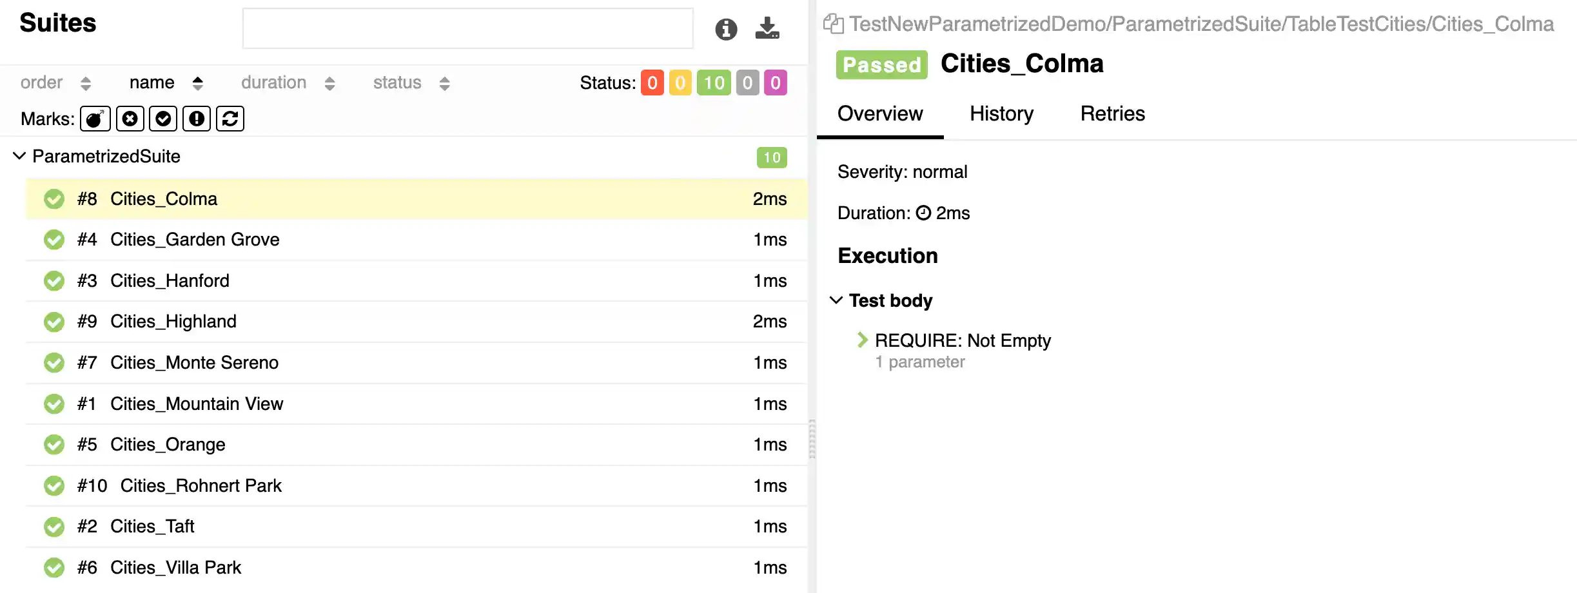Collapse the Test body section
Viewport: 1577px width, 593px height.
pyautogui.click(x=836, y=300)
